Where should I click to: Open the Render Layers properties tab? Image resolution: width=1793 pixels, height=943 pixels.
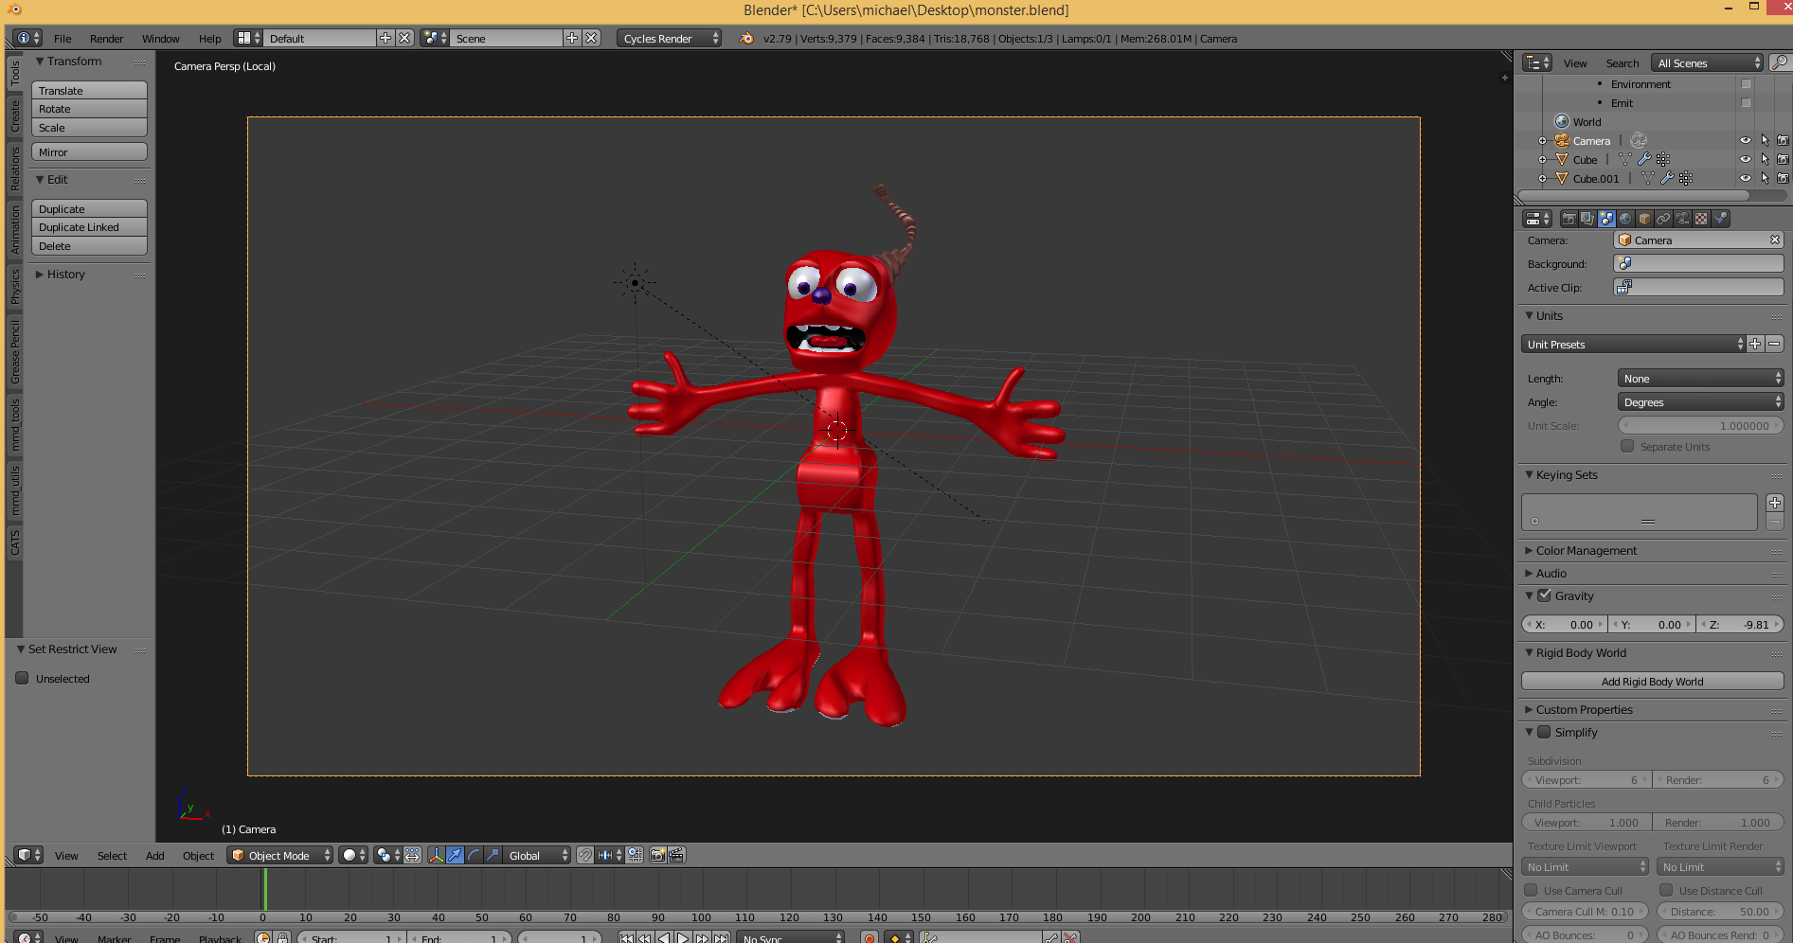1587,219
